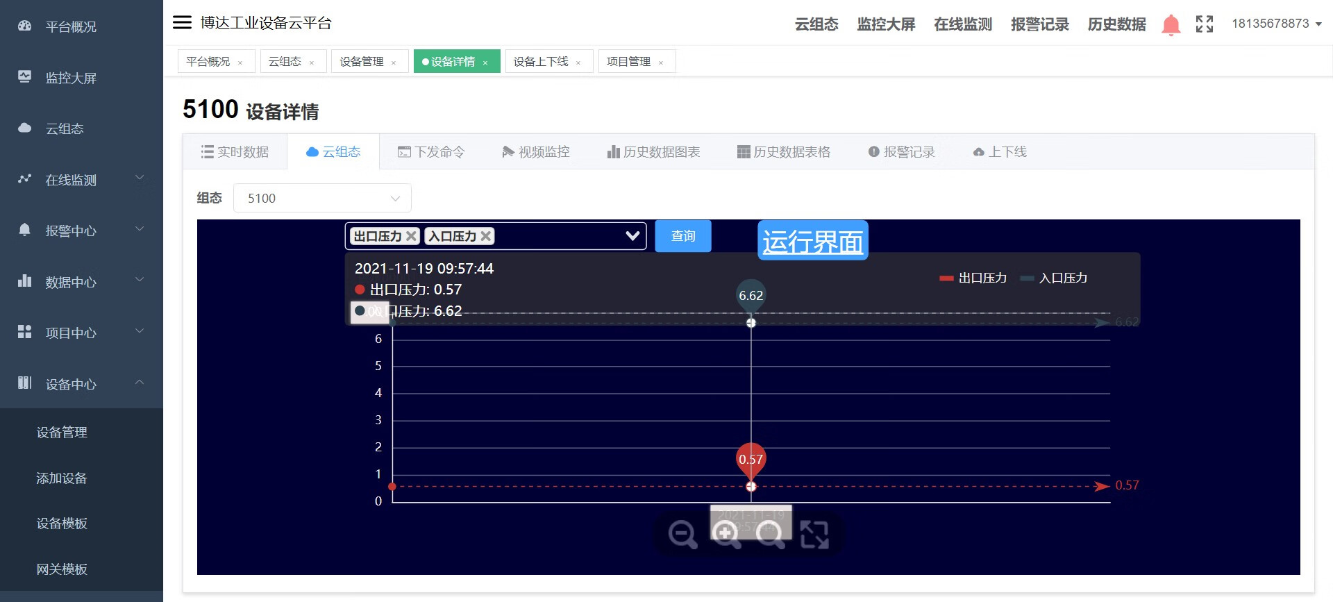Open the 组态 5100 dropdown
The image size is (1333, 602).
coord(322,199)
